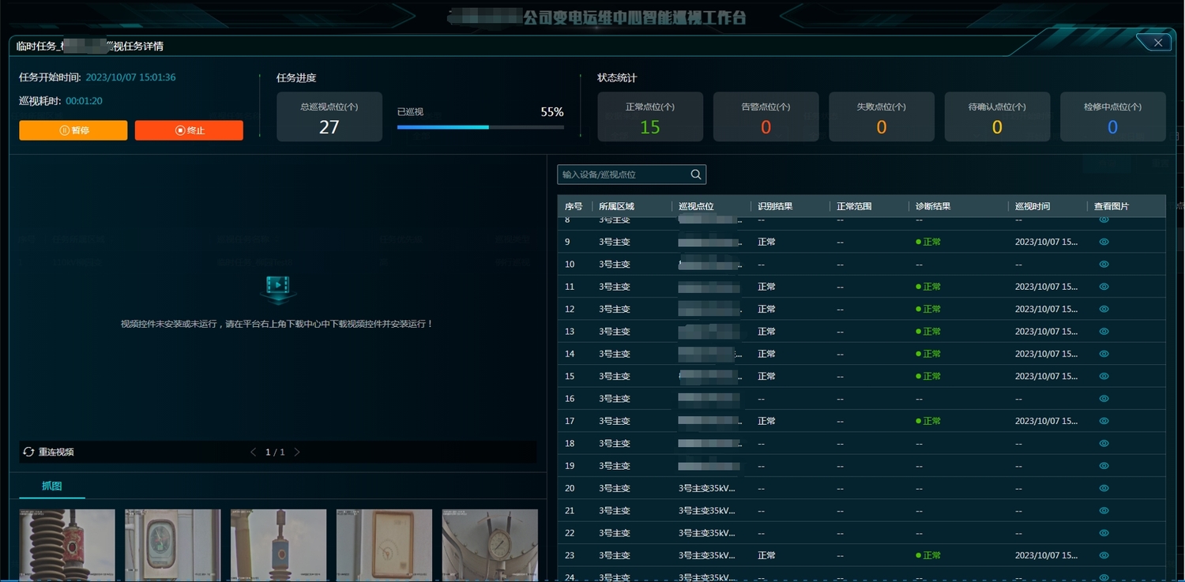The height and width of the screenshot is (582, 1185).
Task: View picture for row 23 eye icon
Action: pyautogui.click(x=1104, y=555)
